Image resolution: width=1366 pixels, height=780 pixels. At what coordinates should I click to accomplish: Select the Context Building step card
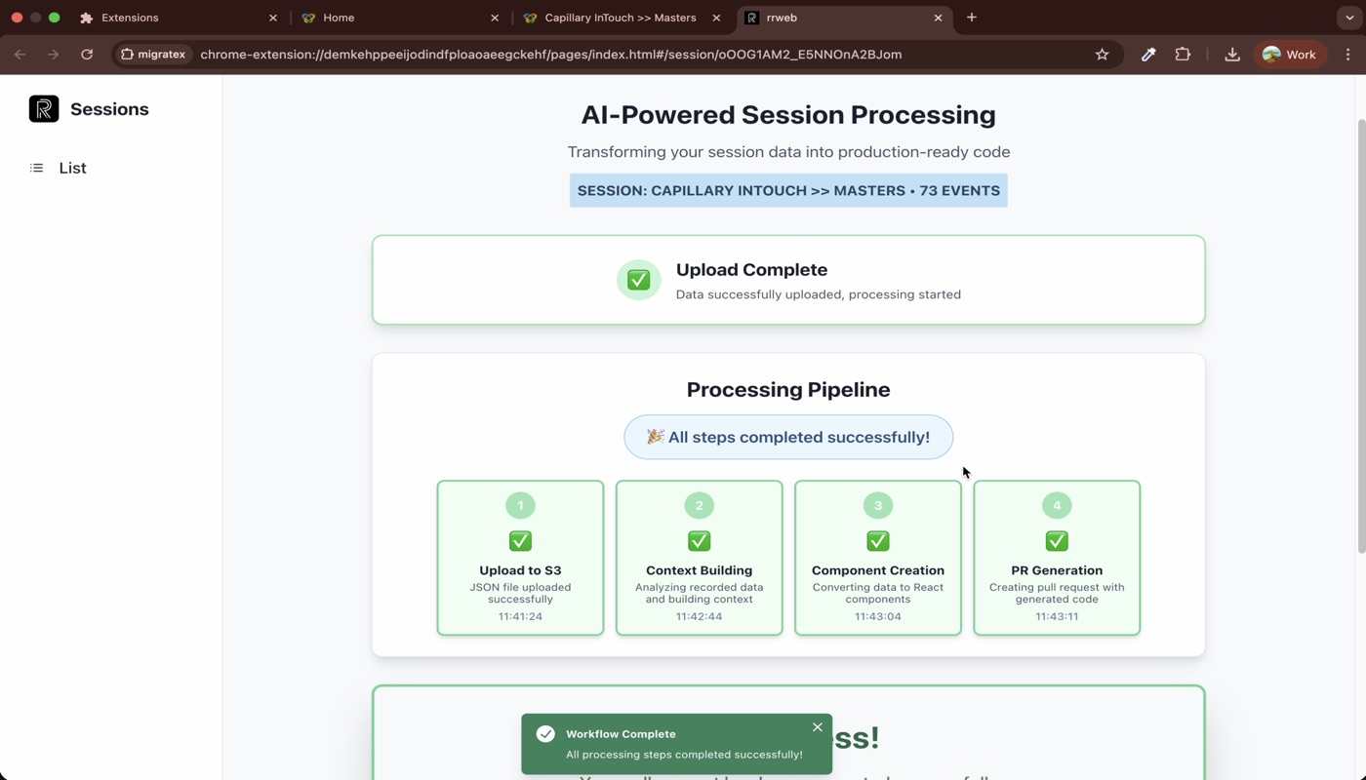[699, 558]
